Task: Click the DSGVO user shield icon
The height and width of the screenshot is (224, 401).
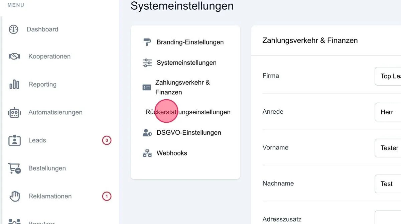Action: tap(147, 133)
